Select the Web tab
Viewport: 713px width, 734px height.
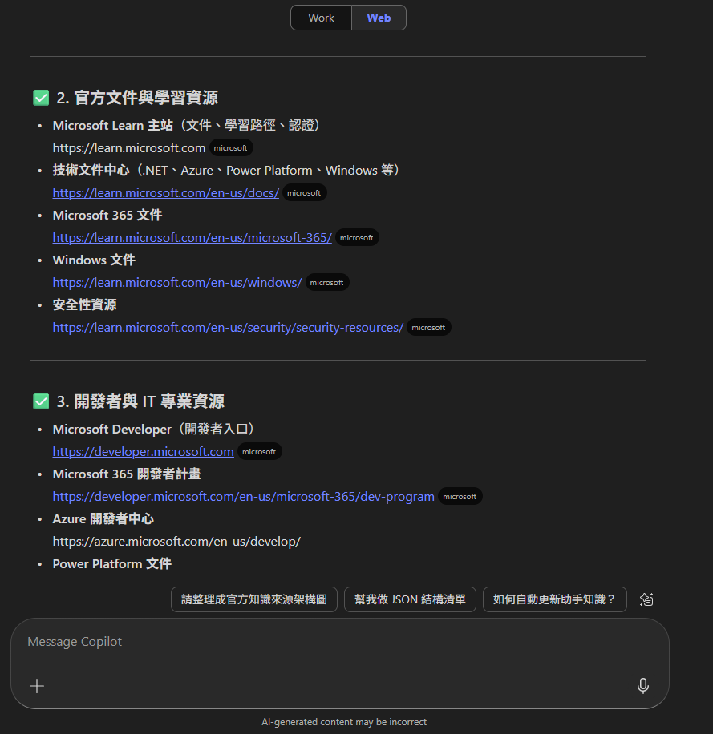pos(379,18)
